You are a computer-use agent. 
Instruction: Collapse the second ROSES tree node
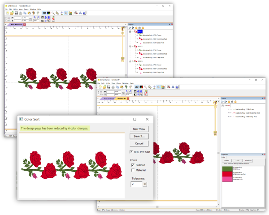(130, 46)
